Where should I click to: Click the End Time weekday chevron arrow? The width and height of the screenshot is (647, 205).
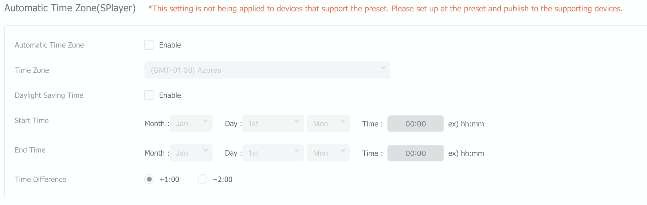click(x=343, y=150)
